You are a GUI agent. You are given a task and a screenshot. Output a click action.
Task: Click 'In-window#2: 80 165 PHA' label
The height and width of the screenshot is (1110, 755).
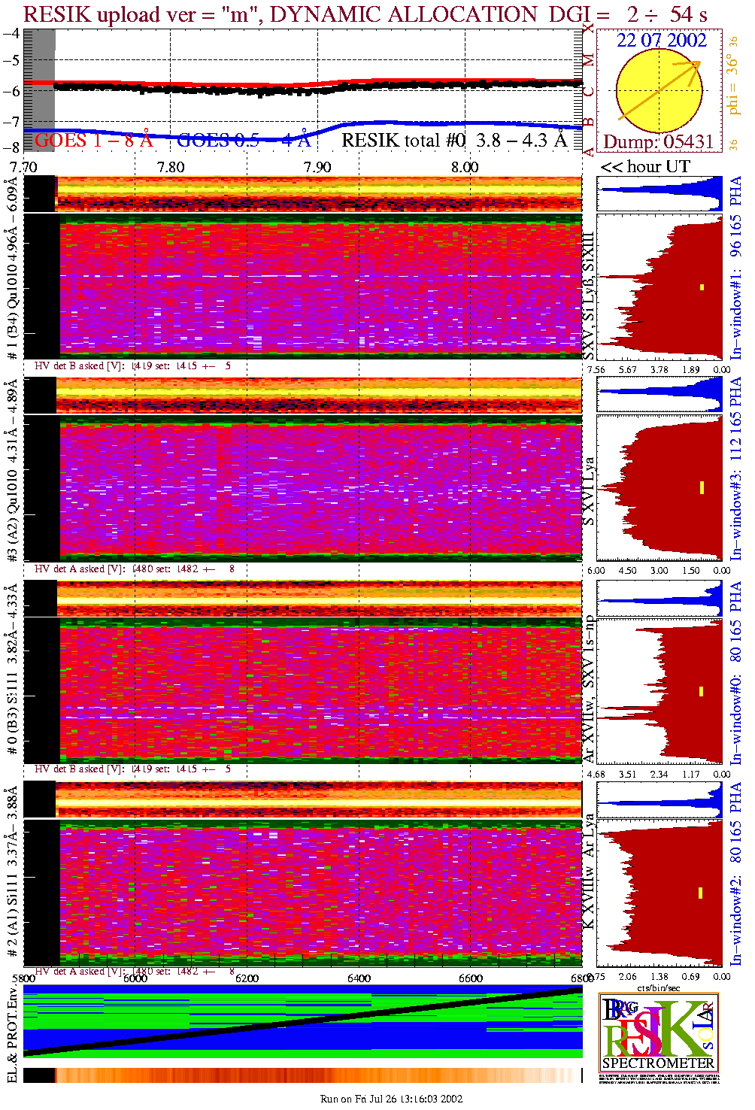point(735,874)
